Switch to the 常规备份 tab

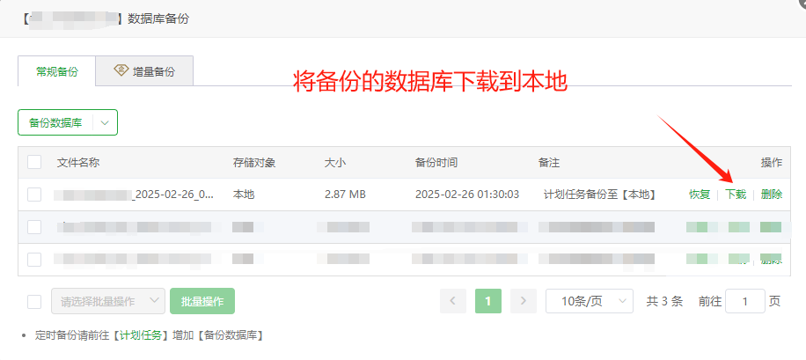pyautogui.click(x=57, y=72)
